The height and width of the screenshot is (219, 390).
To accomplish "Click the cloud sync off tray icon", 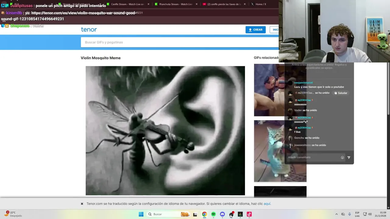I will point(343,214).
